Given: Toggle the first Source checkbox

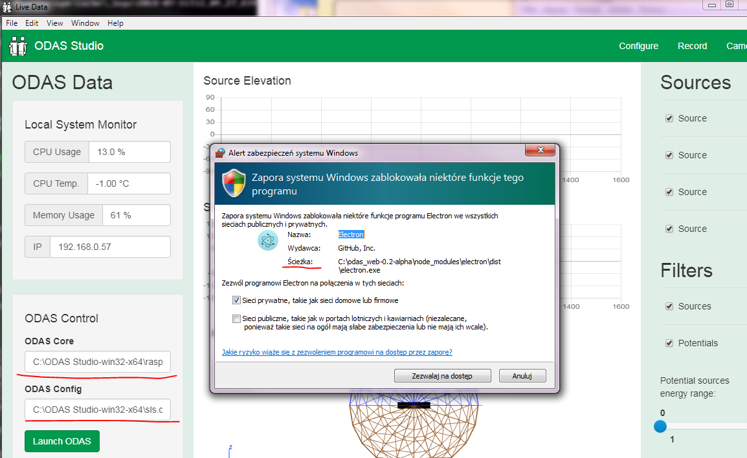Looking at the screenshot, I should tap(669, 118).
